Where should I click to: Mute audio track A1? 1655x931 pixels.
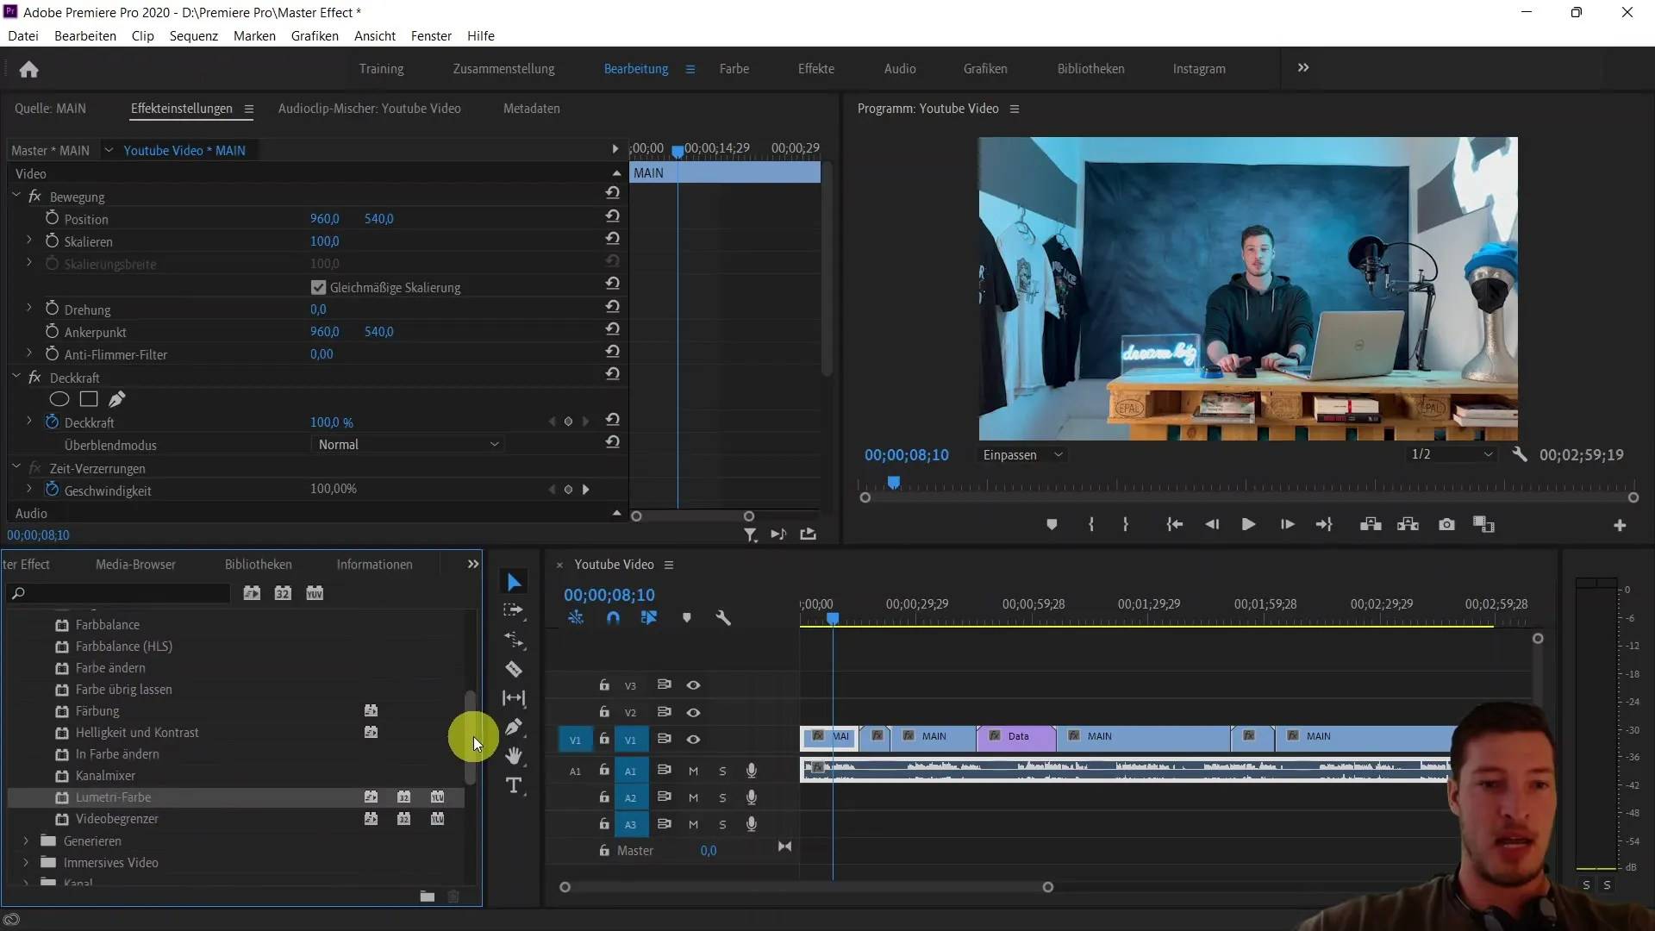(693, 771)
